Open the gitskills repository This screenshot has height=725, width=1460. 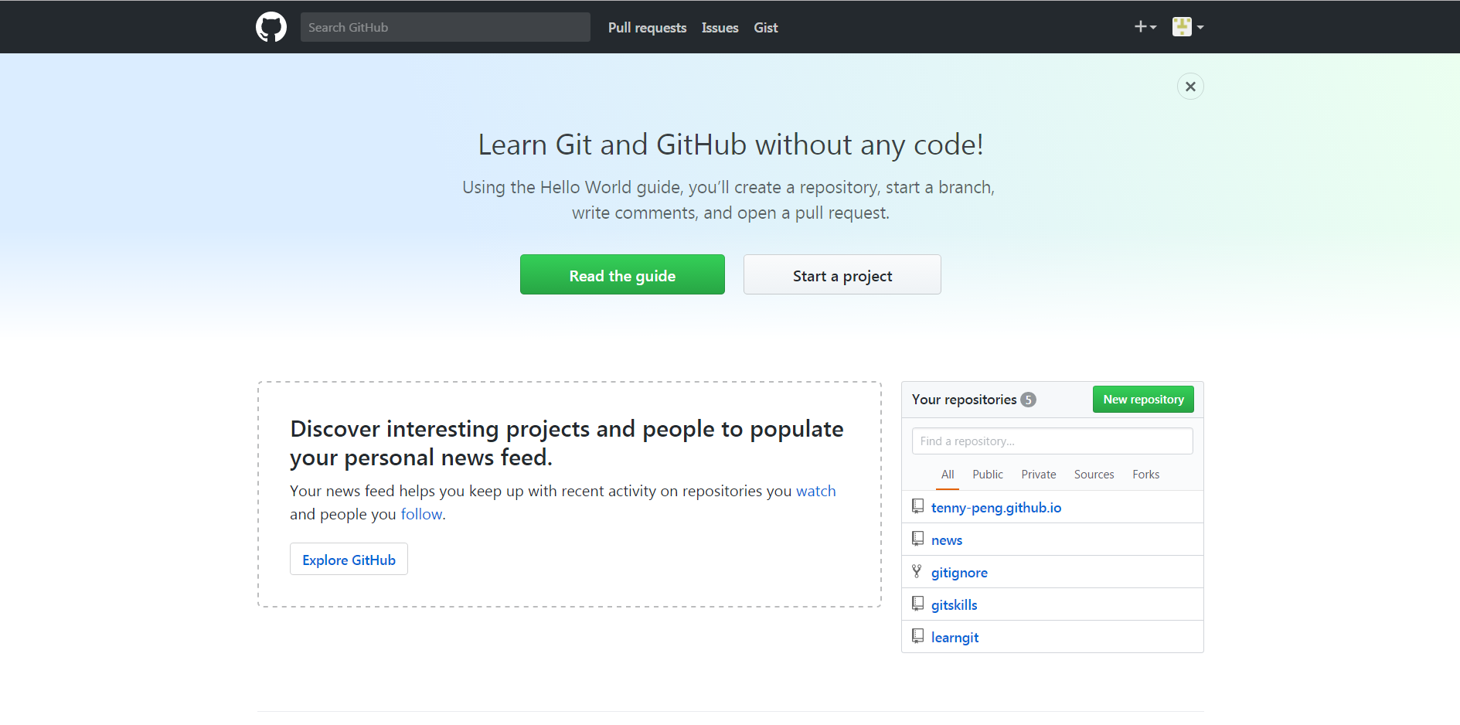tap(954, 605)
